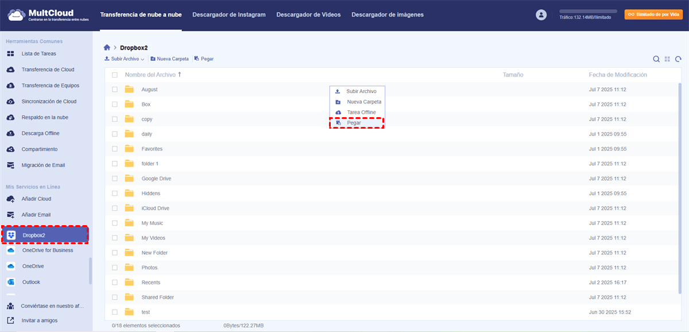Open the Hiddens folder name
689x332 pixels.
pyautogui.click(x=151, y=194)
